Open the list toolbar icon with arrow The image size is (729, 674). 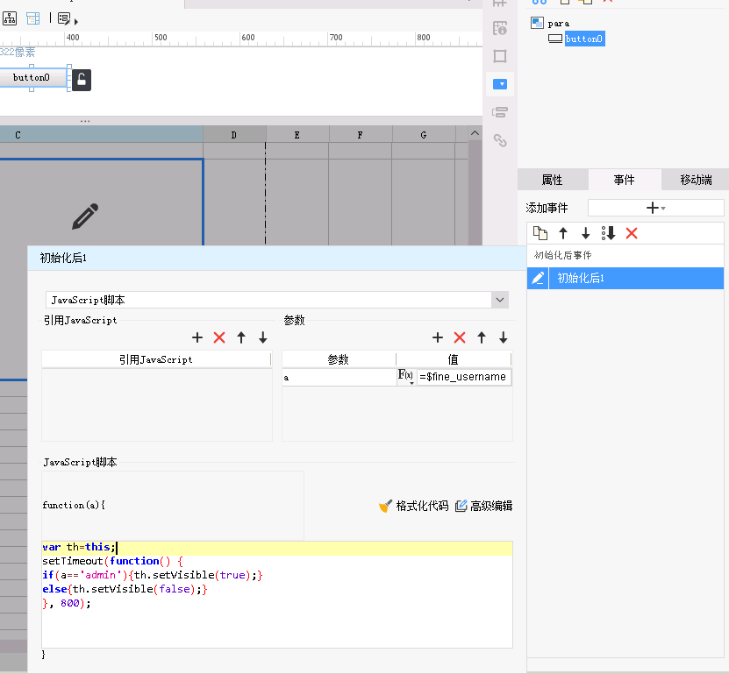[67, 19]
